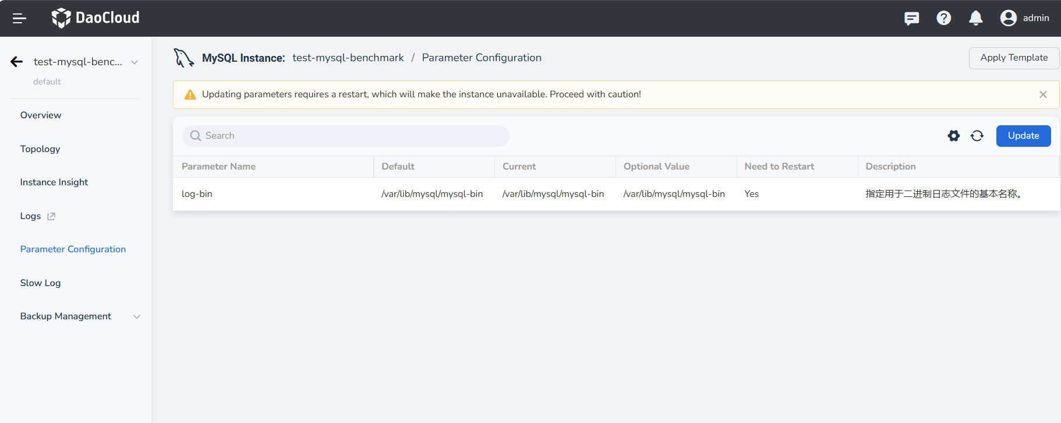Open table column settings gear

click(x=953, y=136)
